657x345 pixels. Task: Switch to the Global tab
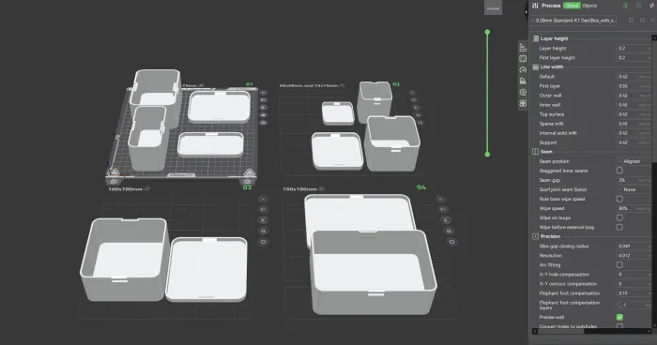[x=572, y=6]
